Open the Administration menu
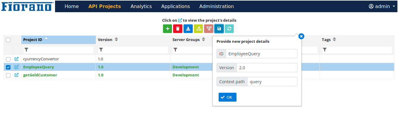 [x=217, y=6]
